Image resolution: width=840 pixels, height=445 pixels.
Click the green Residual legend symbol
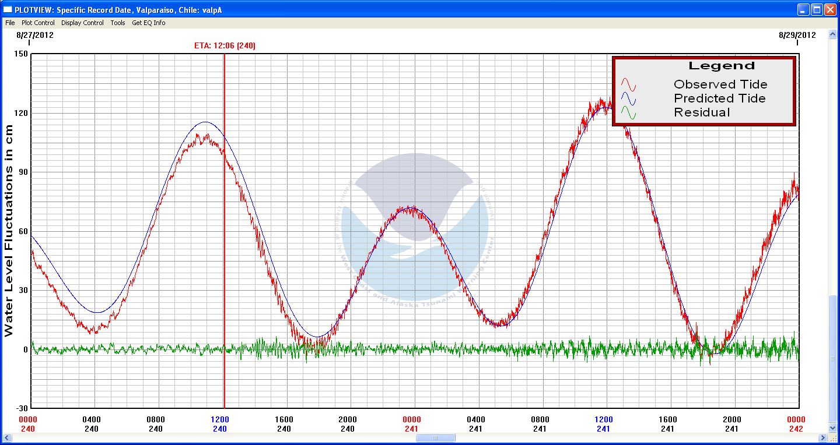click(628, 112)
